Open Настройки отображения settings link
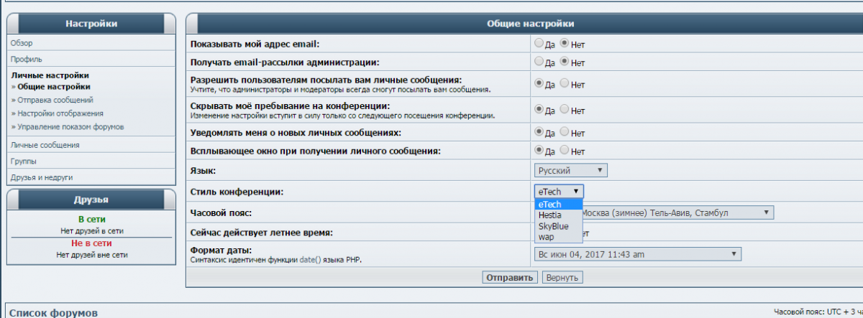This screenshot has width=863, height=318. tap(60, 113)
